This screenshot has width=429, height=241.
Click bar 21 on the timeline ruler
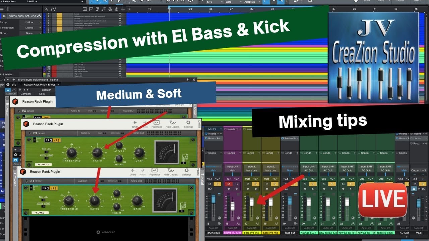(170, 9)
